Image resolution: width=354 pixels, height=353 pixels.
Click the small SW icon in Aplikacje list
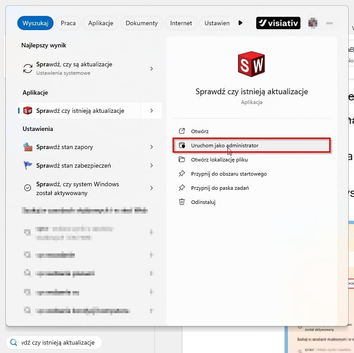pos(28,111)
